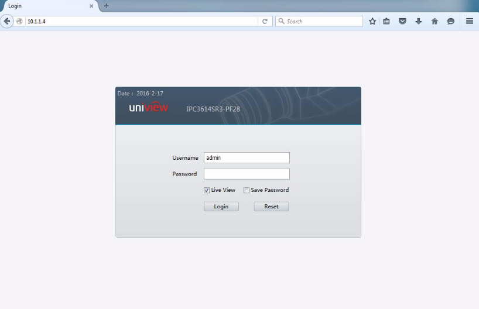Click the uniview logo
The width and height of the screenshot is (479, 309).
[149, 107]
